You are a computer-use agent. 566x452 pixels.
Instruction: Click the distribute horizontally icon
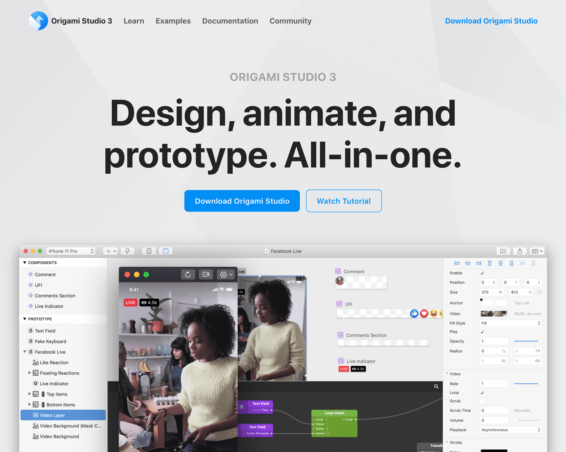[523, 263]
